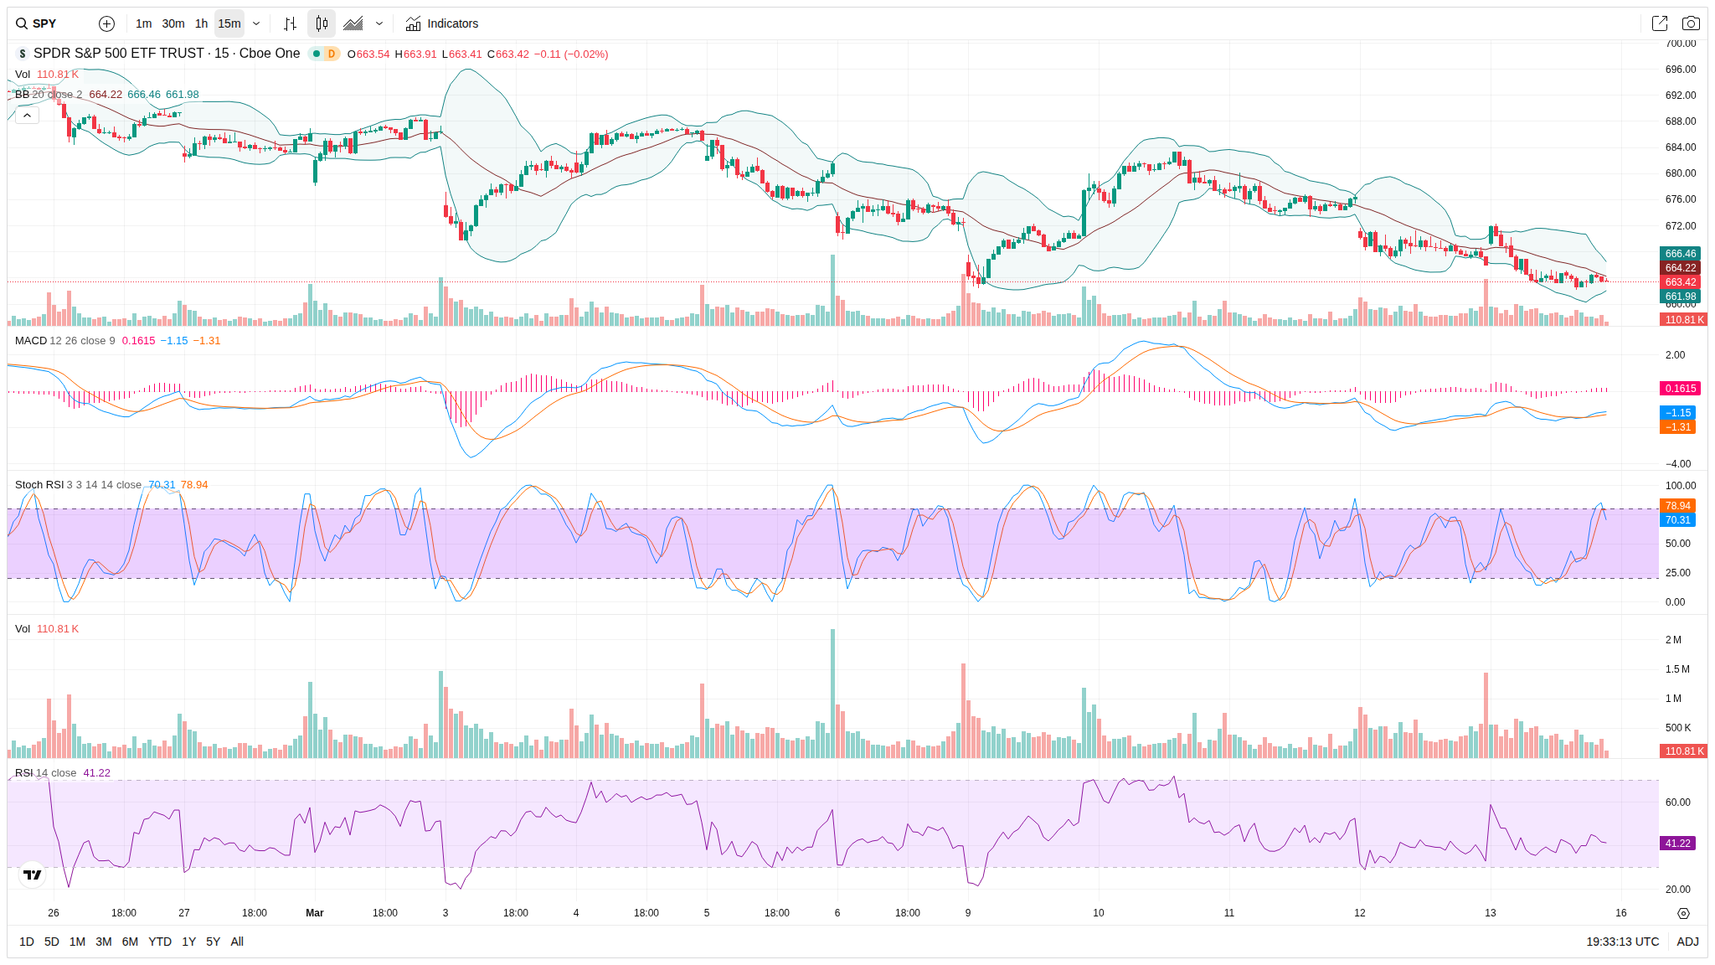Click the 19:33:13 UTC timezone button
Screen dimensions: 1715x965
pyautogui.click(x=1622, y=942)
